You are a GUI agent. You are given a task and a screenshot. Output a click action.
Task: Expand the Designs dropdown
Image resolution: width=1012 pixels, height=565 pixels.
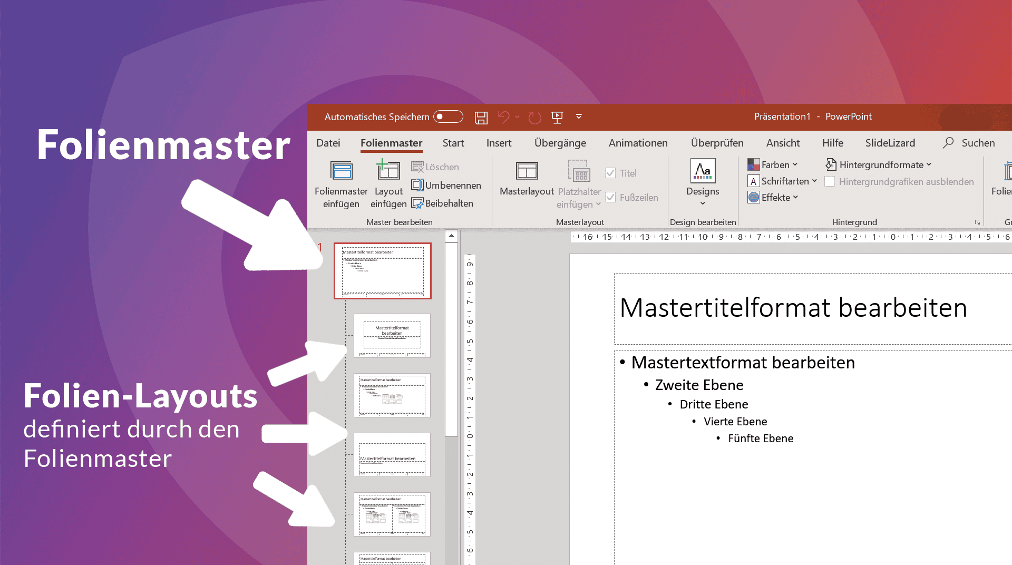coord(703,203)
